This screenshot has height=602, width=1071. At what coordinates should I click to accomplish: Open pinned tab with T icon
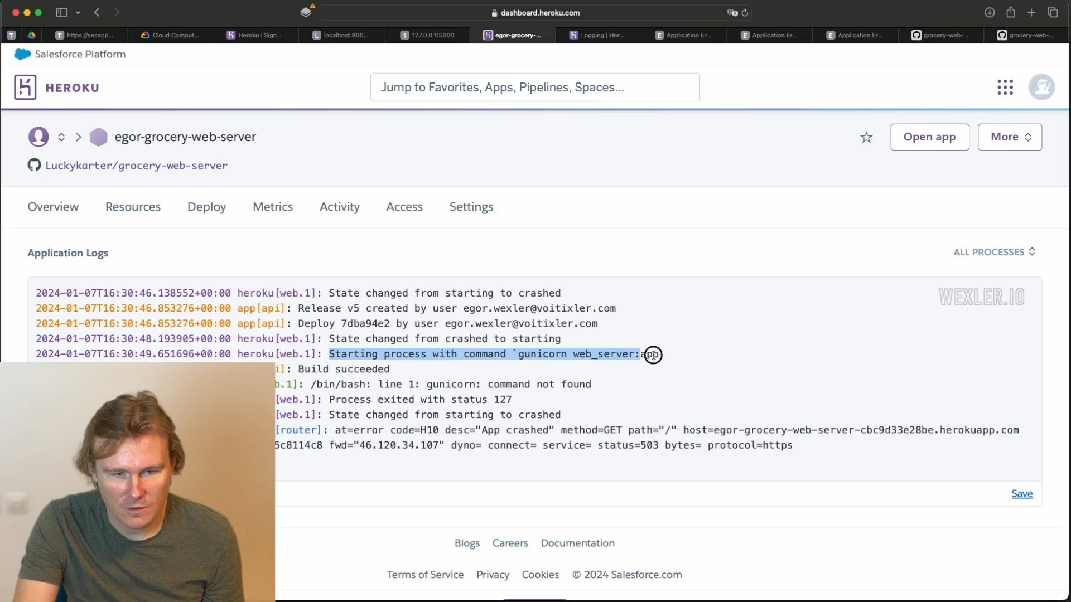tap(11, 35)
